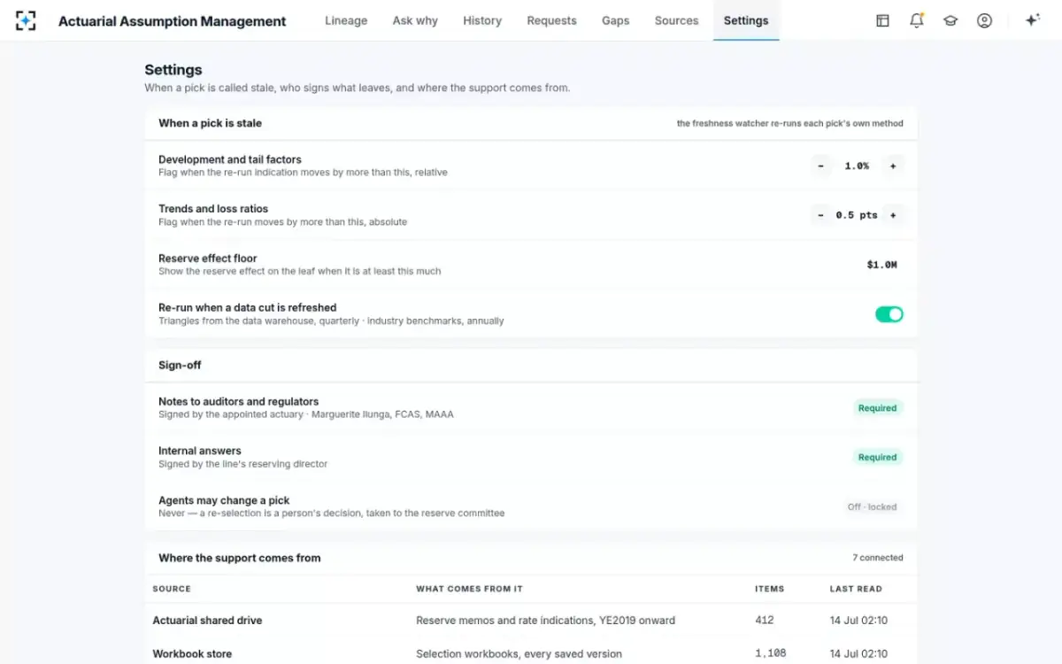The width and height of the screenshot is (1062, 664).
Task: Click the Required badge for Notes to auditors
Action: click(877, 408)
